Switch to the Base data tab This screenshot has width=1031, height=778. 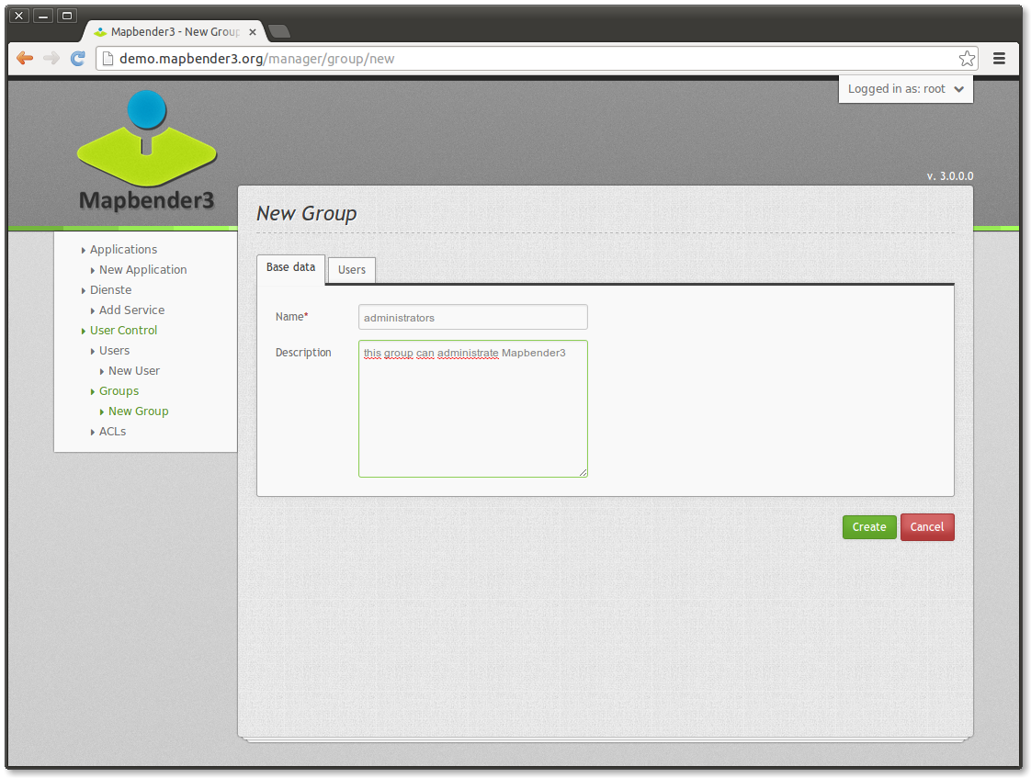point(290,269)
